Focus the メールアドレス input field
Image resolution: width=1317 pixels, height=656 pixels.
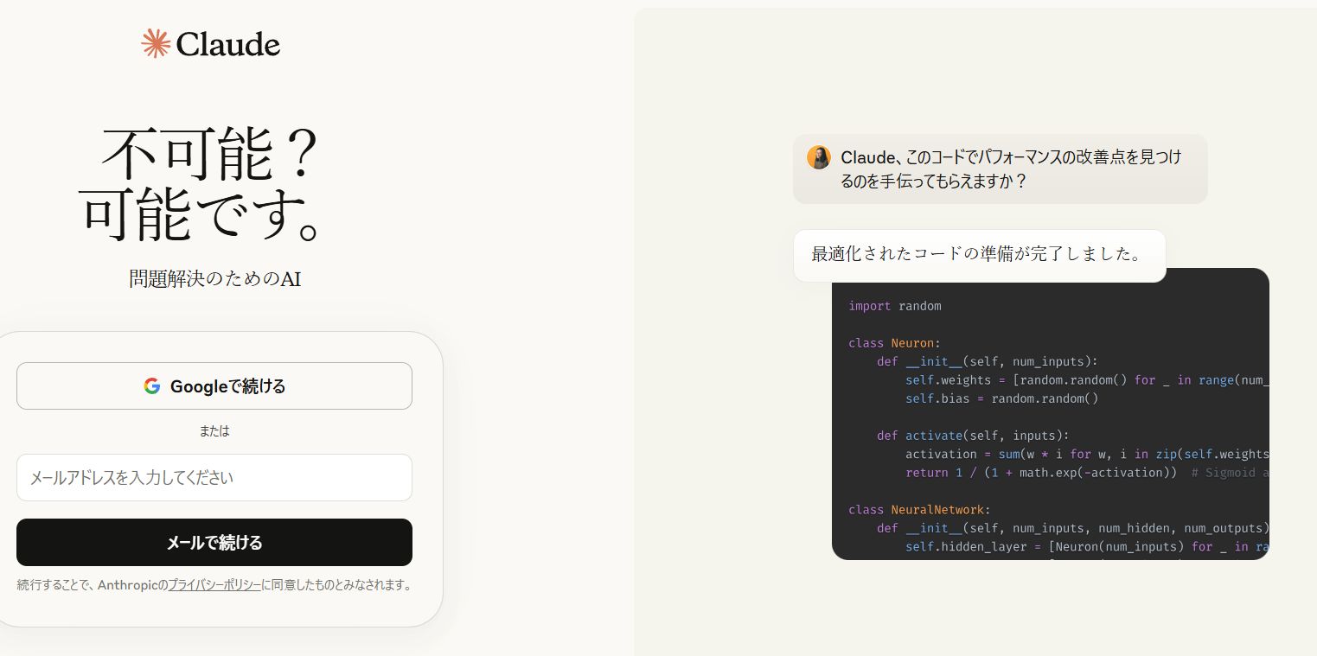point(214,477)
